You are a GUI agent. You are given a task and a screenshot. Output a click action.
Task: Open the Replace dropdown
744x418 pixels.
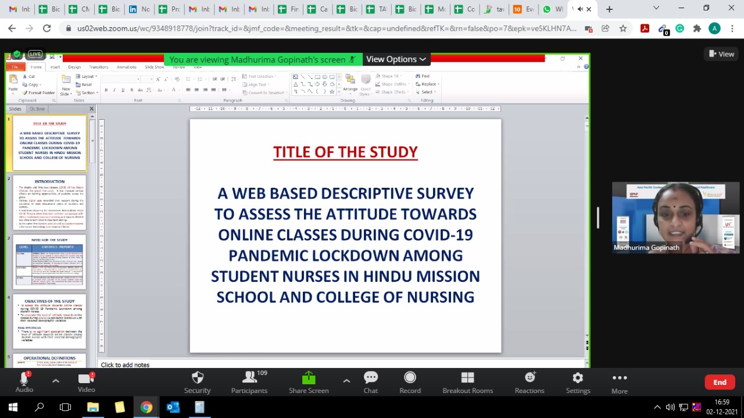427,84
